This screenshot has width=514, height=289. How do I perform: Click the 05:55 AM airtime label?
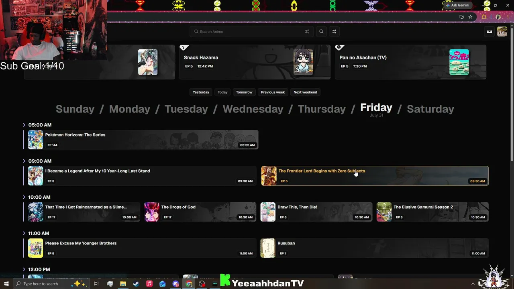coord(247,145)
